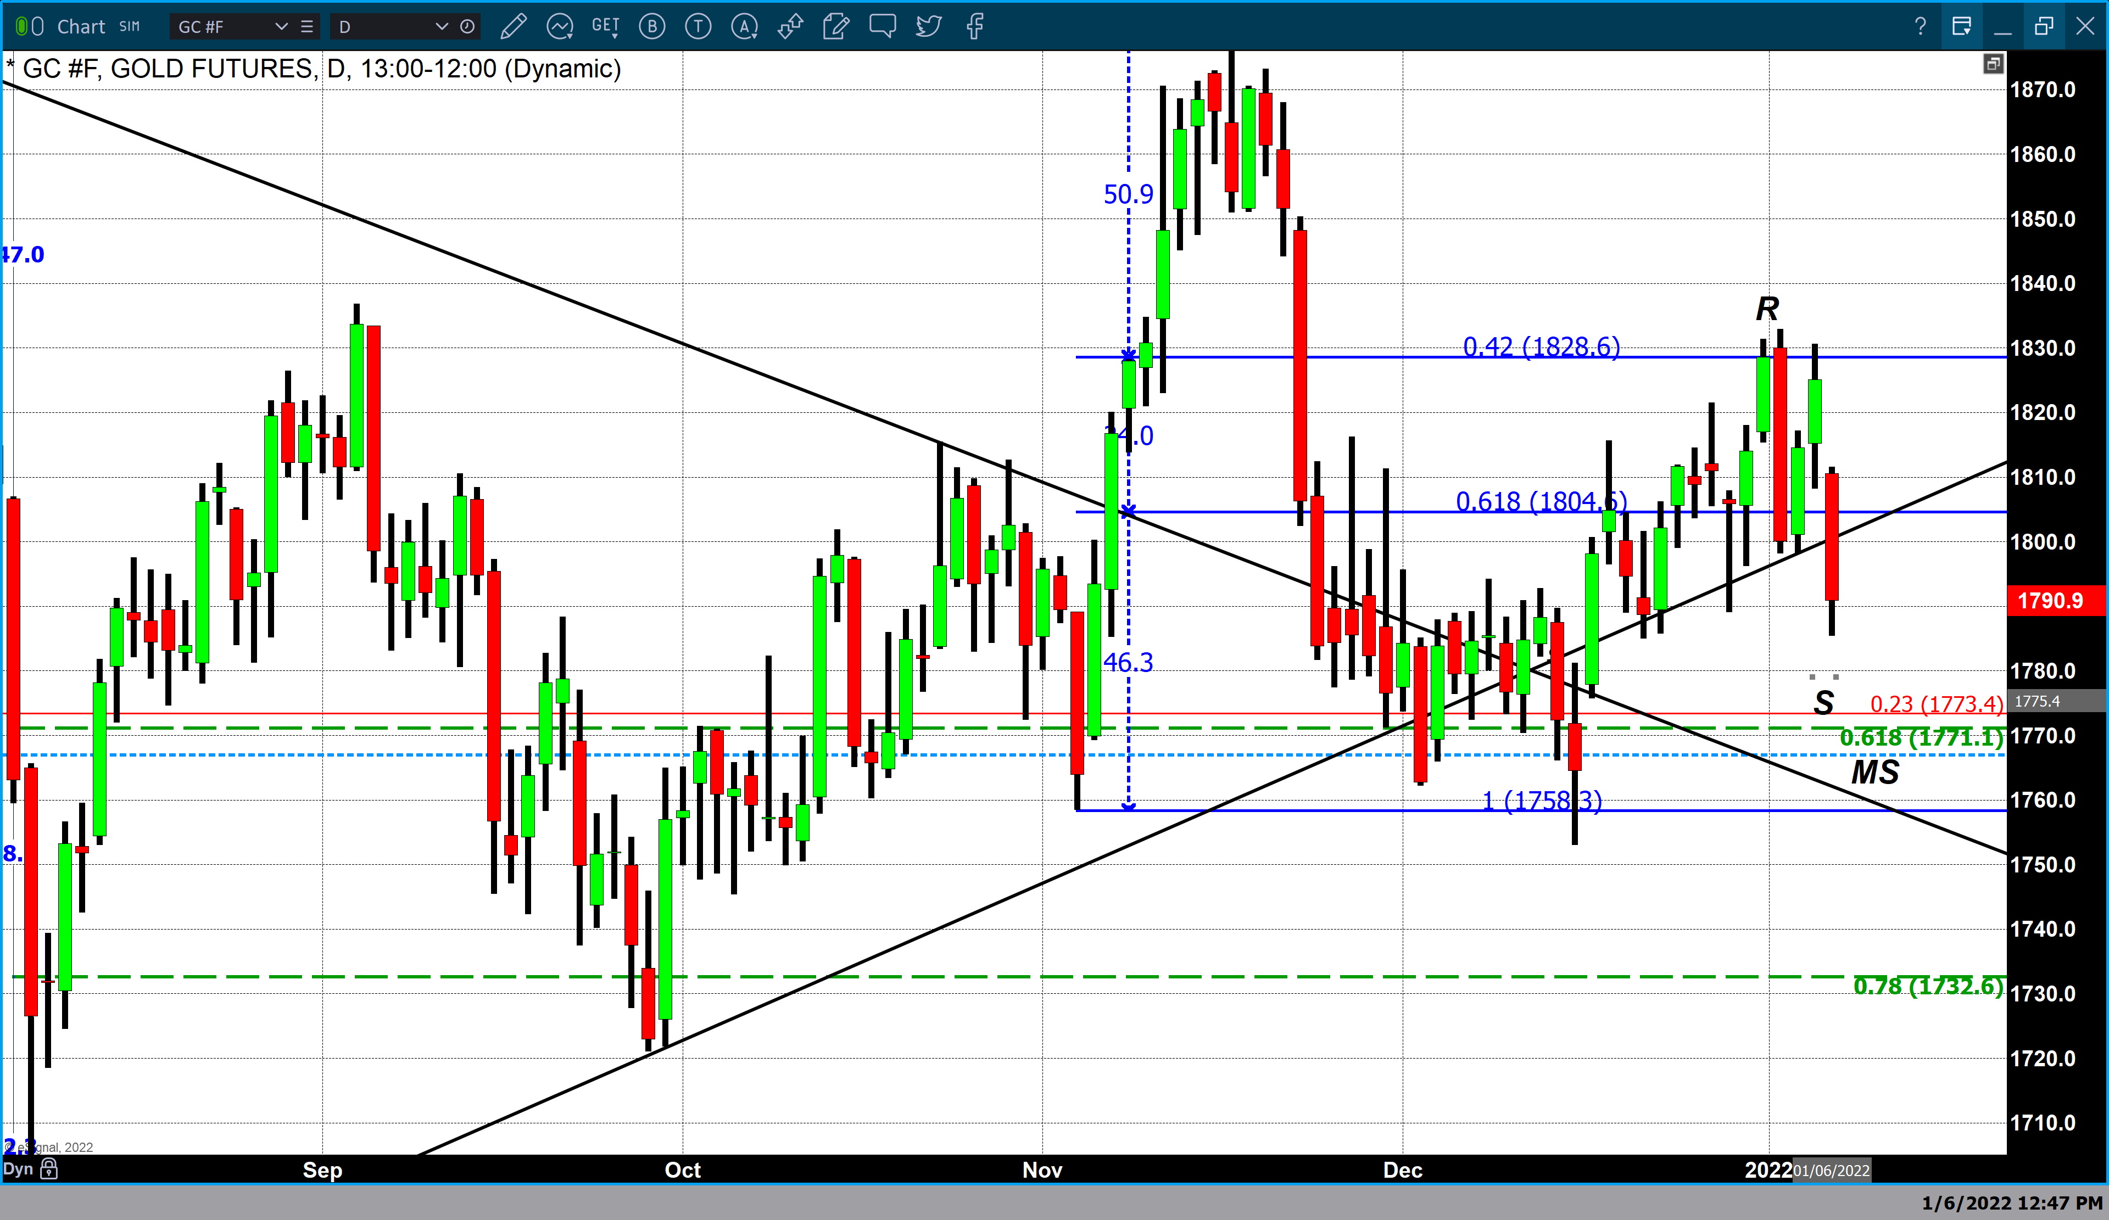Expand the D interval dropdown

point(441,27)
